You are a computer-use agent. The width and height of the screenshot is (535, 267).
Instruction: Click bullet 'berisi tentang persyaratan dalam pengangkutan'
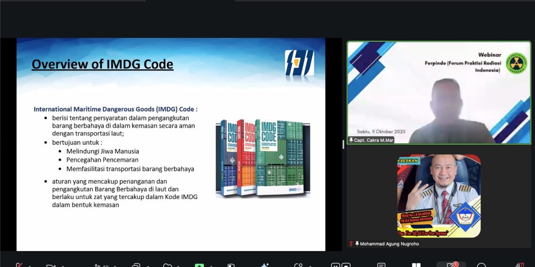121,118
